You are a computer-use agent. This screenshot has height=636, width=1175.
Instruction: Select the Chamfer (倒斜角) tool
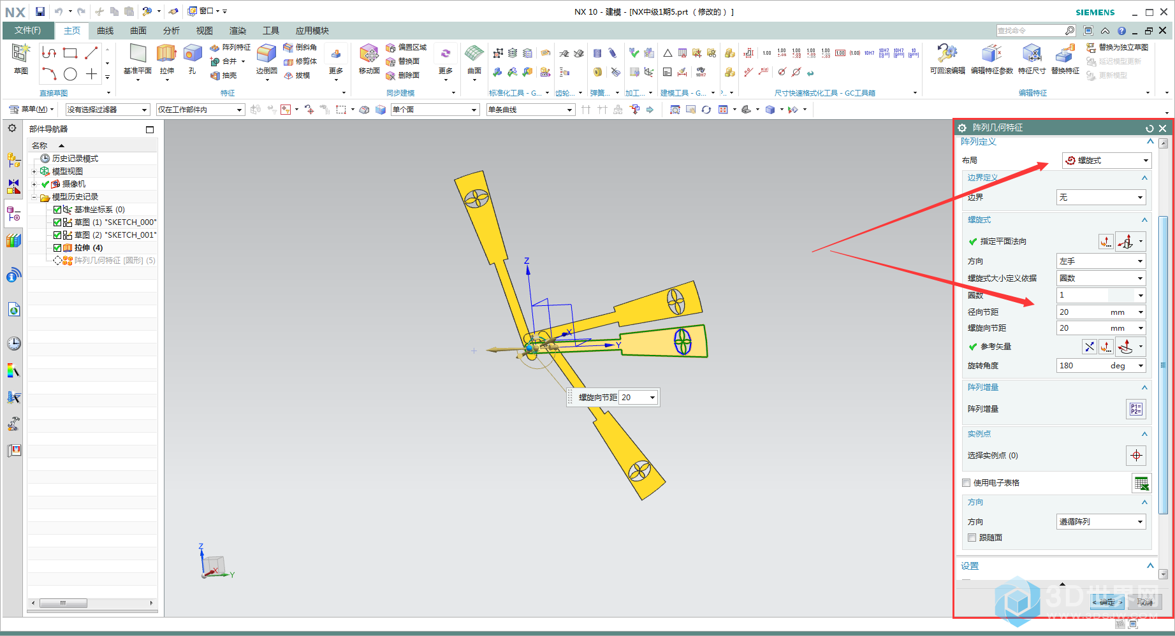[300, 47]
